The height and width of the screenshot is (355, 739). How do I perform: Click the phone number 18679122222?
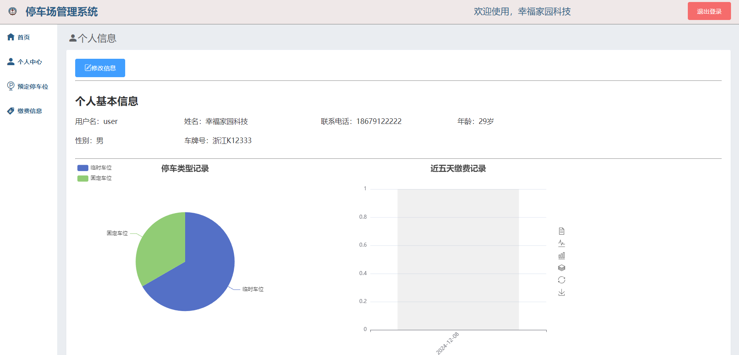tap(379, 121)
